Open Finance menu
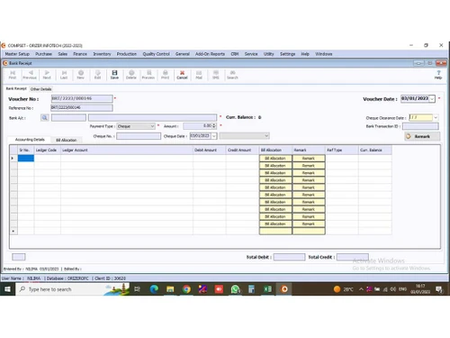Viewport: 450px width, 338px height. [80, 54]
